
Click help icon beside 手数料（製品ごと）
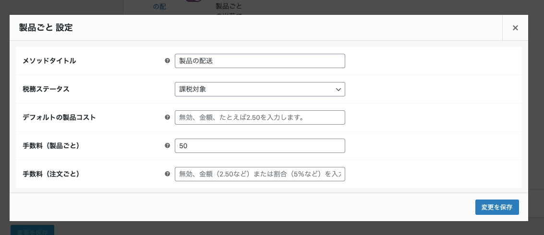(x=167, y=146)
